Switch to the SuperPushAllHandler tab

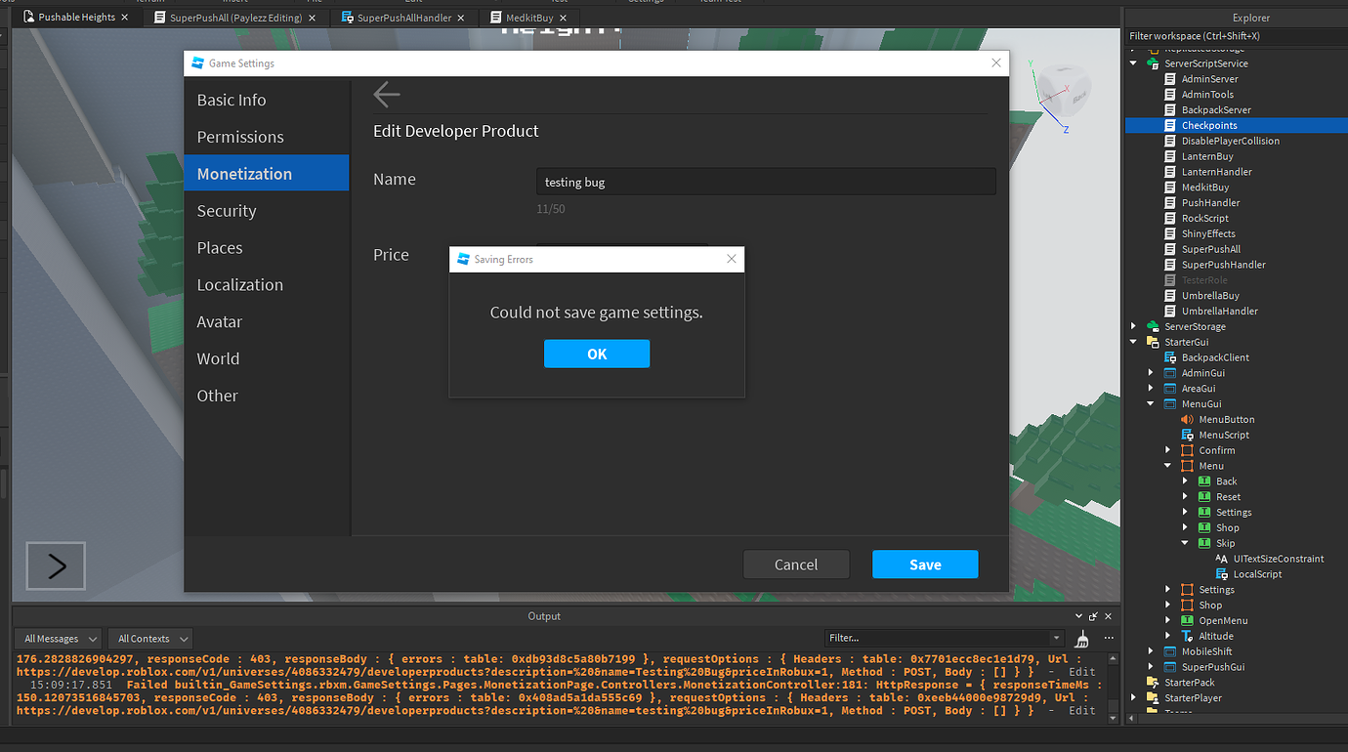tap(402, 18)
